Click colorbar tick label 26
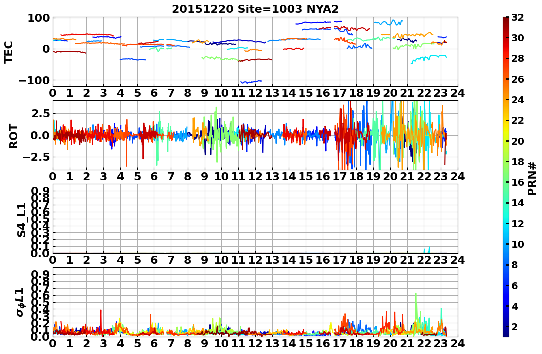The height and width of the screenshot is (354, 542). (x=518, y=79)
